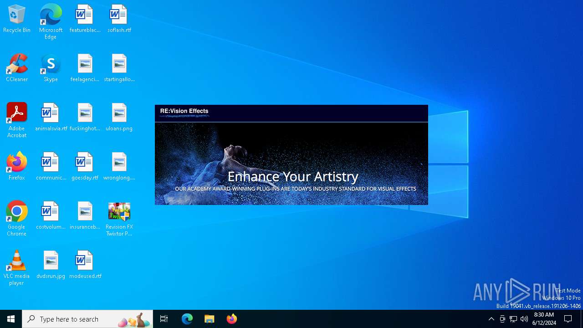Open CCleaner desktop shortcut
The width and height of the screenshot is (583, 328).
click(17, 68)
